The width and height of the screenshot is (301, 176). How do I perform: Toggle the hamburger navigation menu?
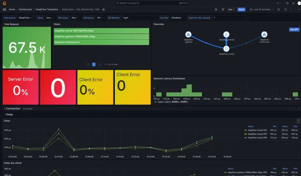pyautogui.click(x=4, y=9)
